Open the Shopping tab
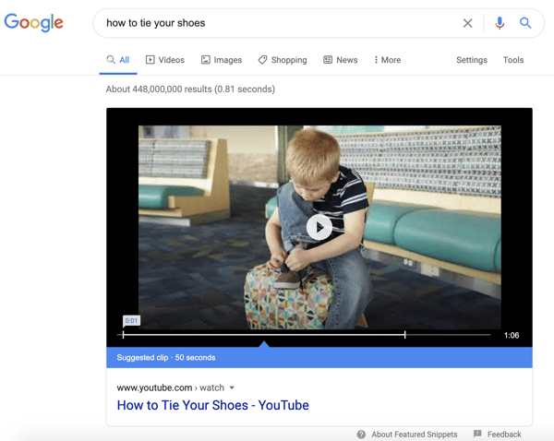554x441 pixels. click(283, 60)
